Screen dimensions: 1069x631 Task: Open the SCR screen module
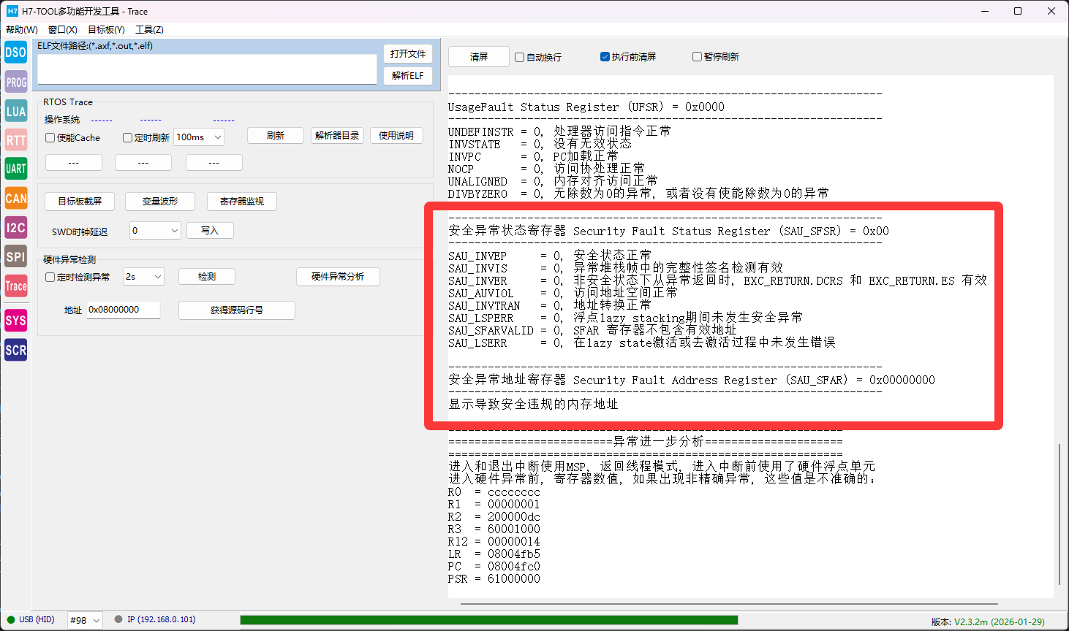click(15, 350)
